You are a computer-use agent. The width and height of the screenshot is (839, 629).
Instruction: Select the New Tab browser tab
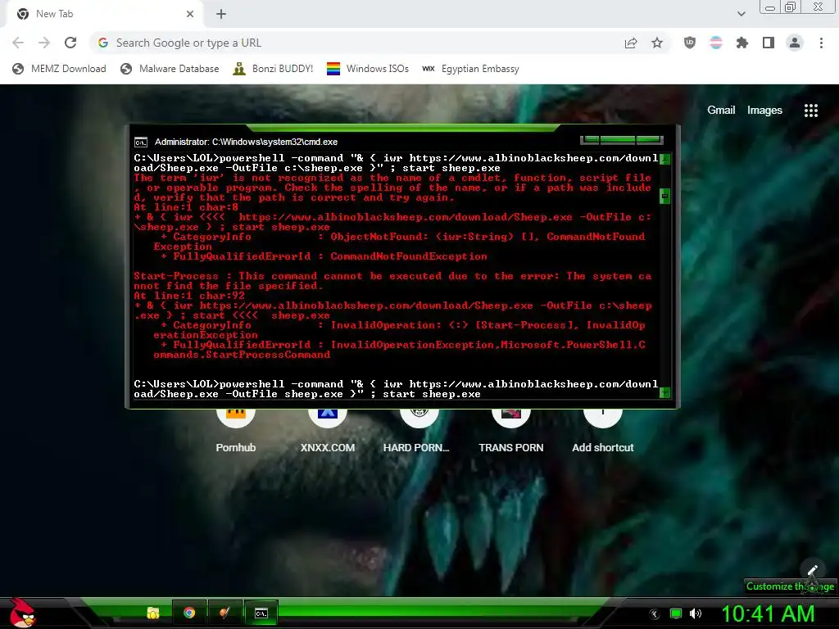(x=104, y=14)
